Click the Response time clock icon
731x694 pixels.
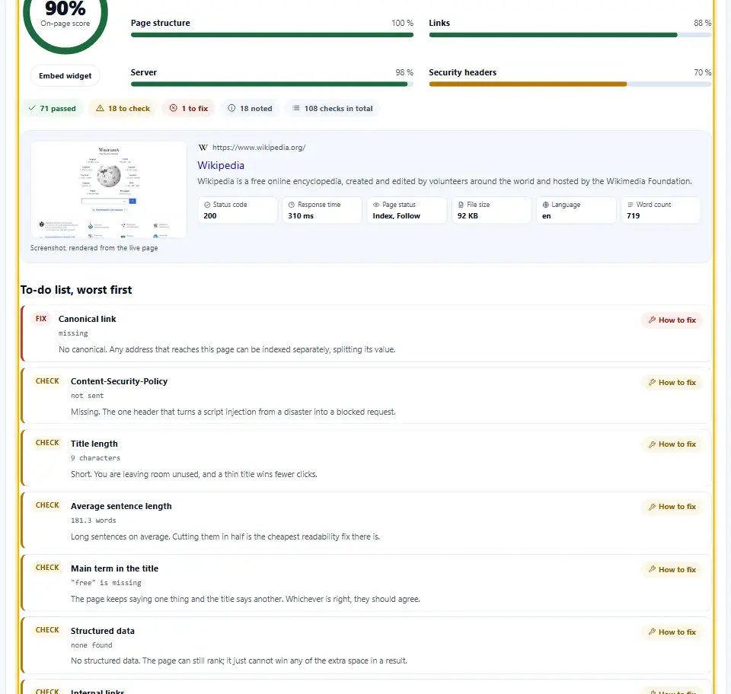pos(292,205)
